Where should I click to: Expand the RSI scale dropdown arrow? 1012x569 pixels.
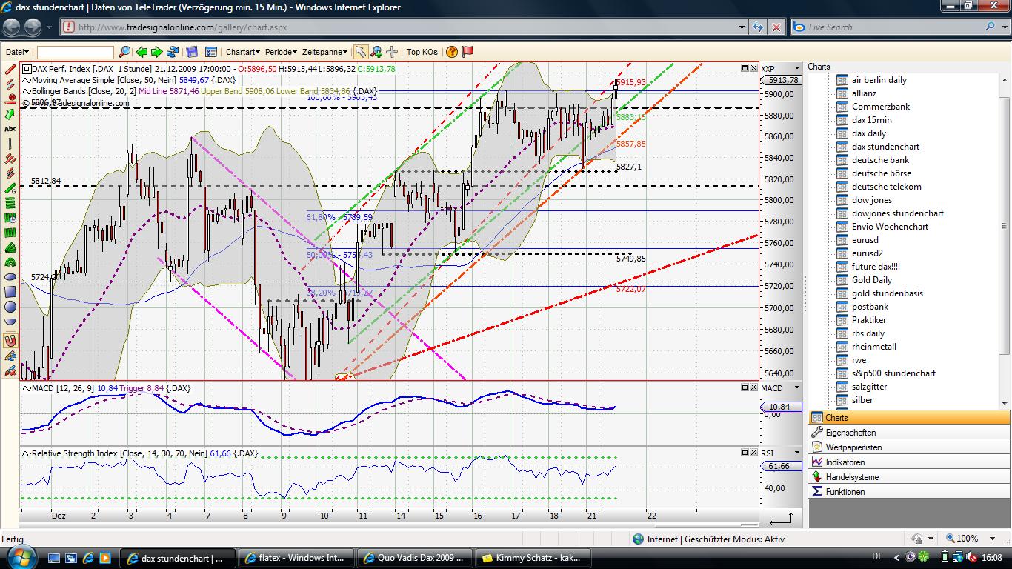click(797, 453)
